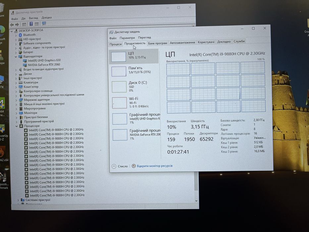Collapse the Відеоадаптери tree node

click(x=16, y=57)
